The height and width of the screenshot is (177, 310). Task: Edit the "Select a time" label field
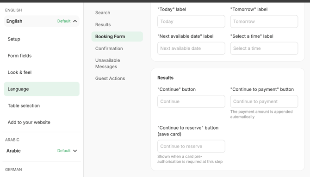coord(264,48)
